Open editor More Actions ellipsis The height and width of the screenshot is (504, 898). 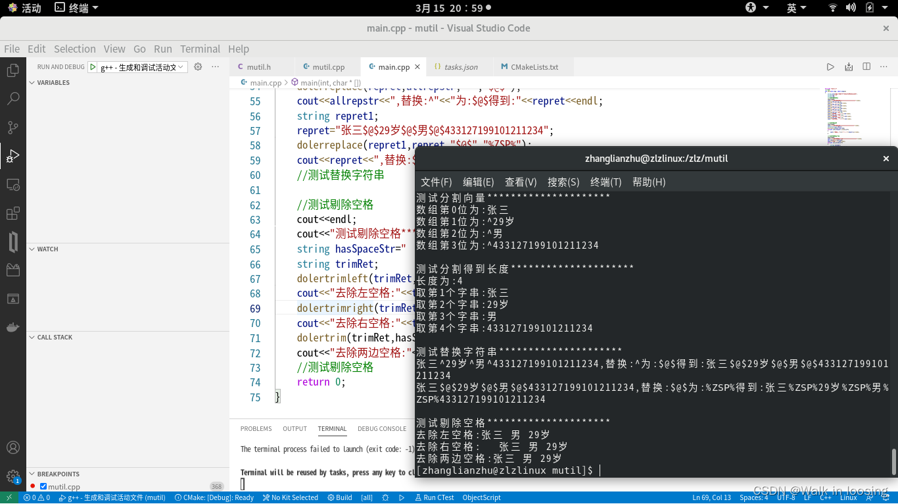(x=884, y=67)
